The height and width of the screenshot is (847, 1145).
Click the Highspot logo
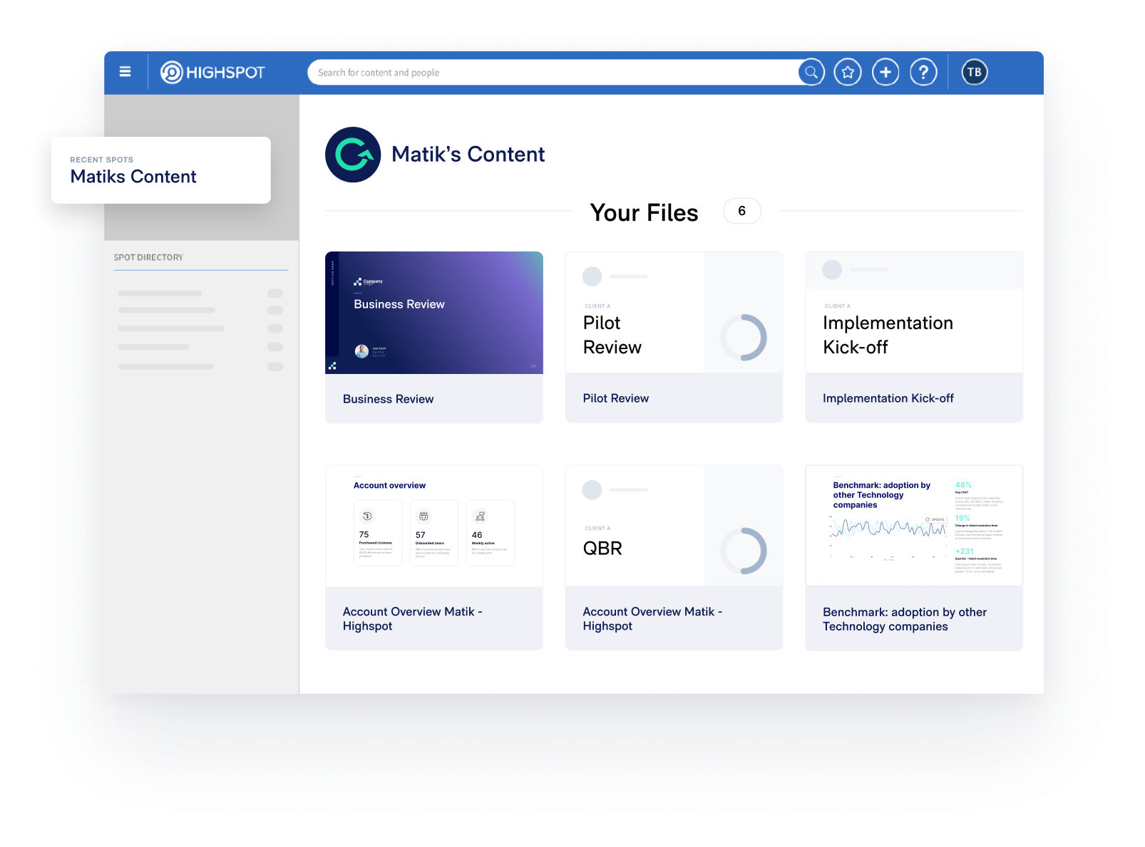click(212, 72)
